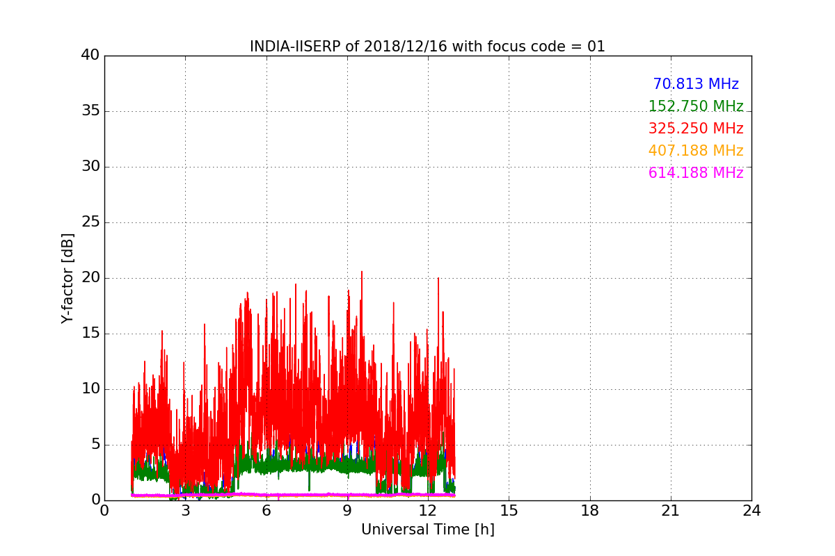Click y-axis tick value 20
This screenshot has width=835, height=556.
[90, 277]
